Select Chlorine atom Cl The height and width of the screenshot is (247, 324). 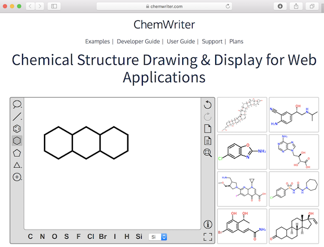pos(90,237)
